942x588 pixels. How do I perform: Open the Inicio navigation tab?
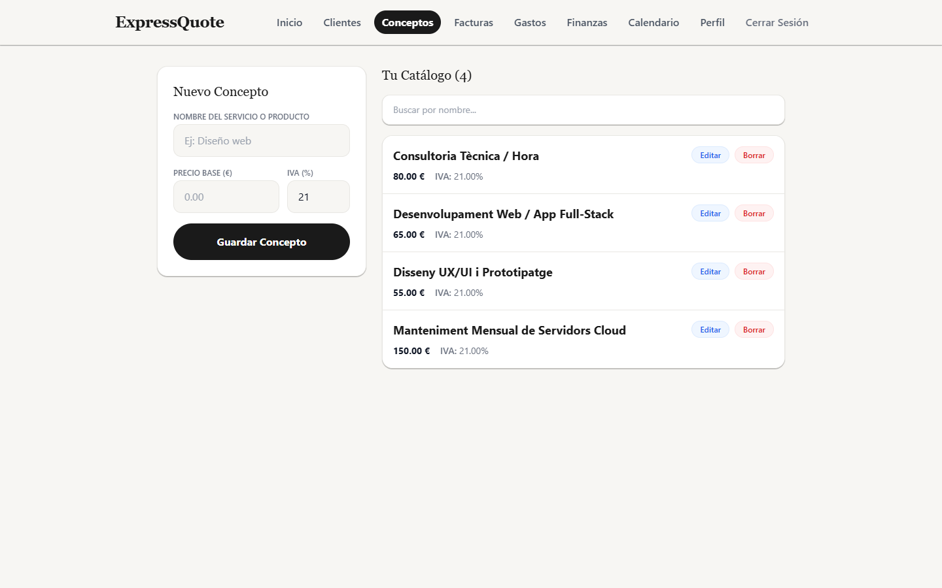289,22
